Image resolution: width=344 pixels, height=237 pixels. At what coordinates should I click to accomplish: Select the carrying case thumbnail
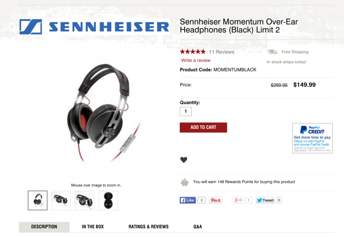108,200
